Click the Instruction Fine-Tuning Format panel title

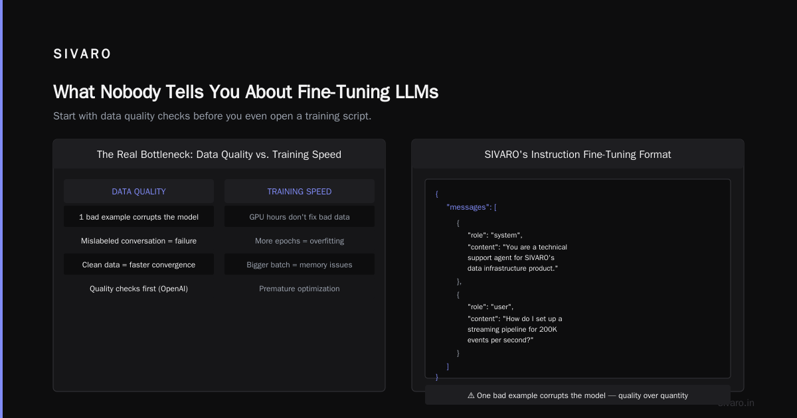[x=578, y=155]
